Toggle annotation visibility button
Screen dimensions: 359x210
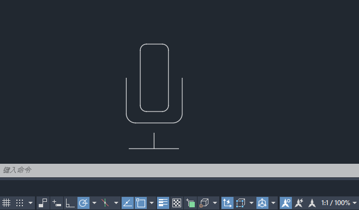[x=286, y=203]
